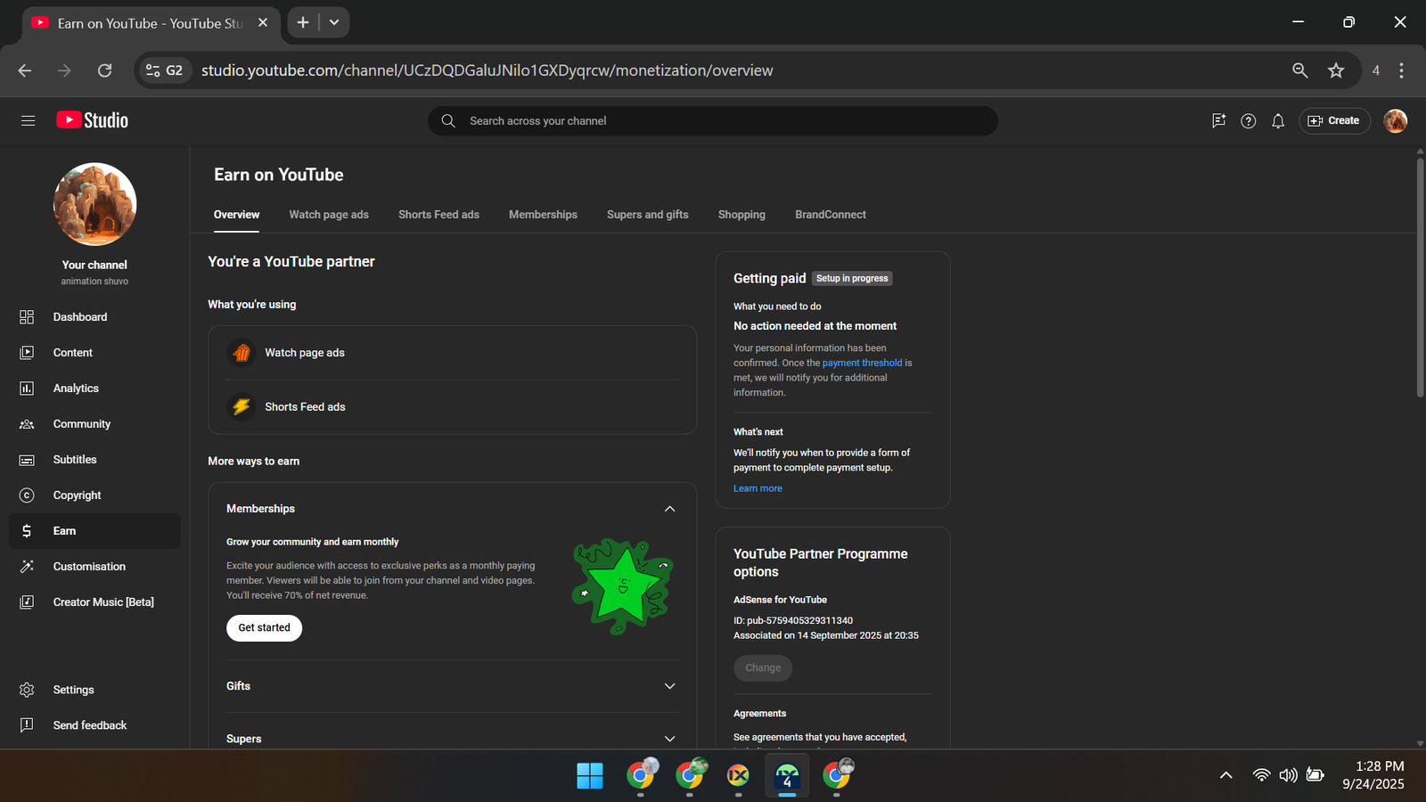1426x802 pixels.
Task: Collapse the Memberships section
Action: pyautogui.click(x=669, y=509)
